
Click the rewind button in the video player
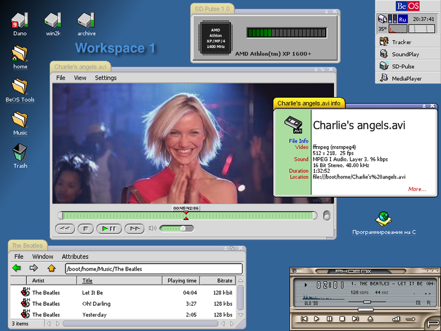pyautogui.click(x=65, y=228)
